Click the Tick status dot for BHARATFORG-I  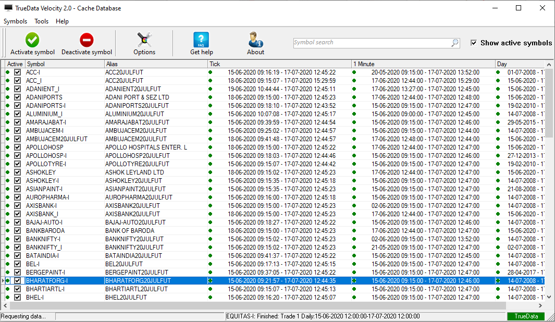[210, 281]
